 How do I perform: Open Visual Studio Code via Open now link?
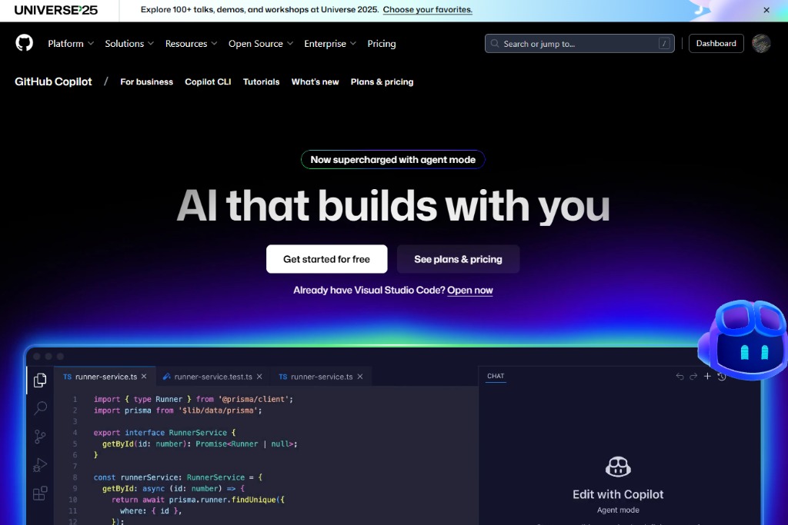(470, 290)
